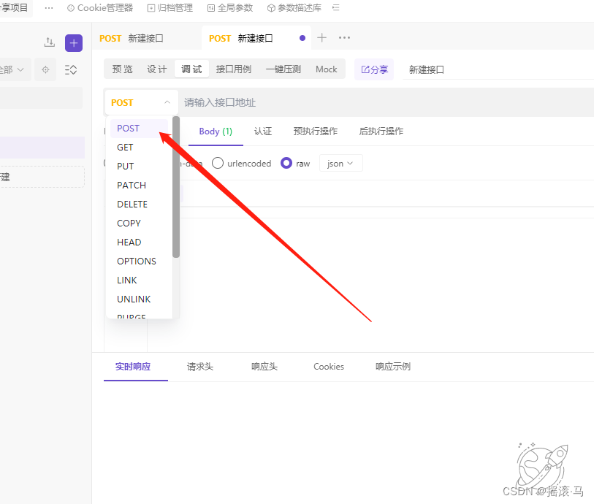
Task: Click the 分享 share button
Action: 374,69
